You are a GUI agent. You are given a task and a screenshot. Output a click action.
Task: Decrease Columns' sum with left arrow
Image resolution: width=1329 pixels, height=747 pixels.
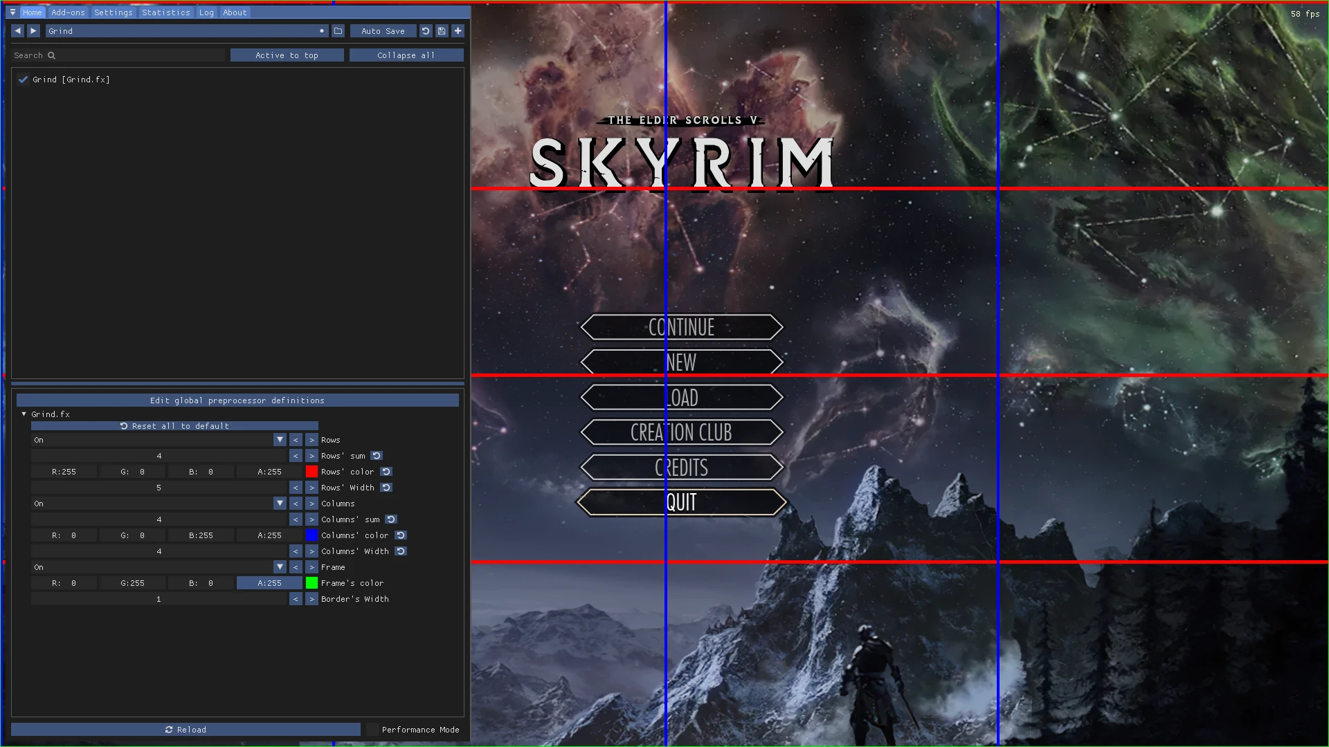click(296, 519)
